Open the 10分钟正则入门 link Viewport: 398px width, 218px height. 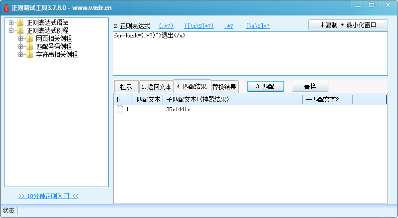tap(48, 196)
